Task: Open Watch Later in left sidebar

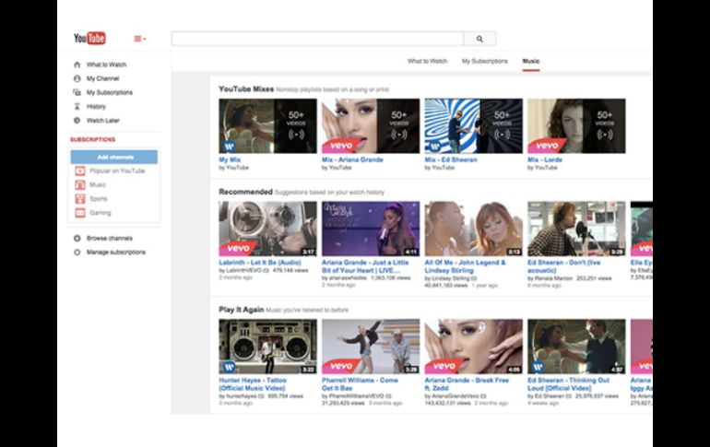Action: click(102, 121)
